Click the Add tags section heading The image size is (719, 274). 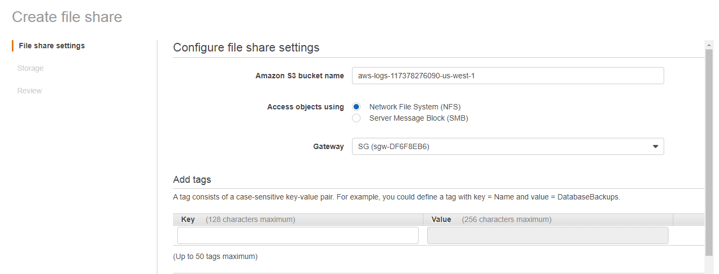pos(192,180)
